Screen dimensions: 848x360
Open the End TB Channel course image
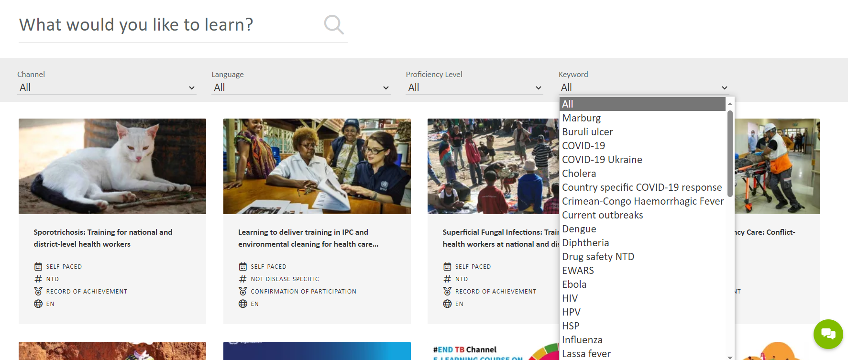[x=494, y=352]
